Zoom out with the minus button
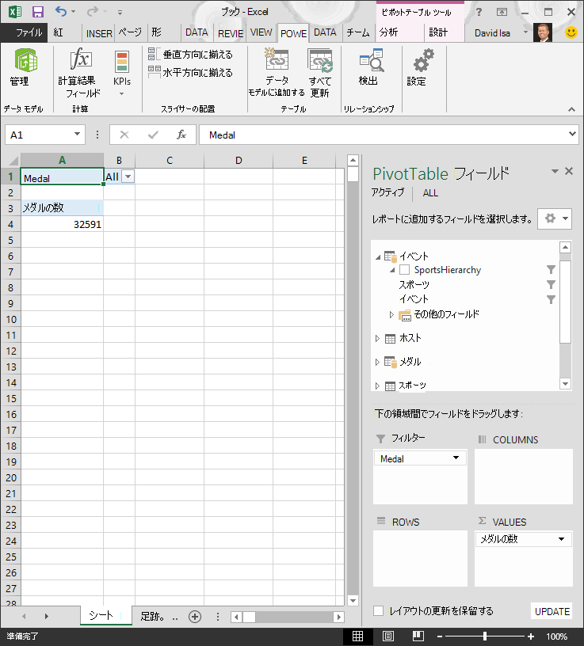The height and width of the screenshot is (646, 584). (440, 636)
